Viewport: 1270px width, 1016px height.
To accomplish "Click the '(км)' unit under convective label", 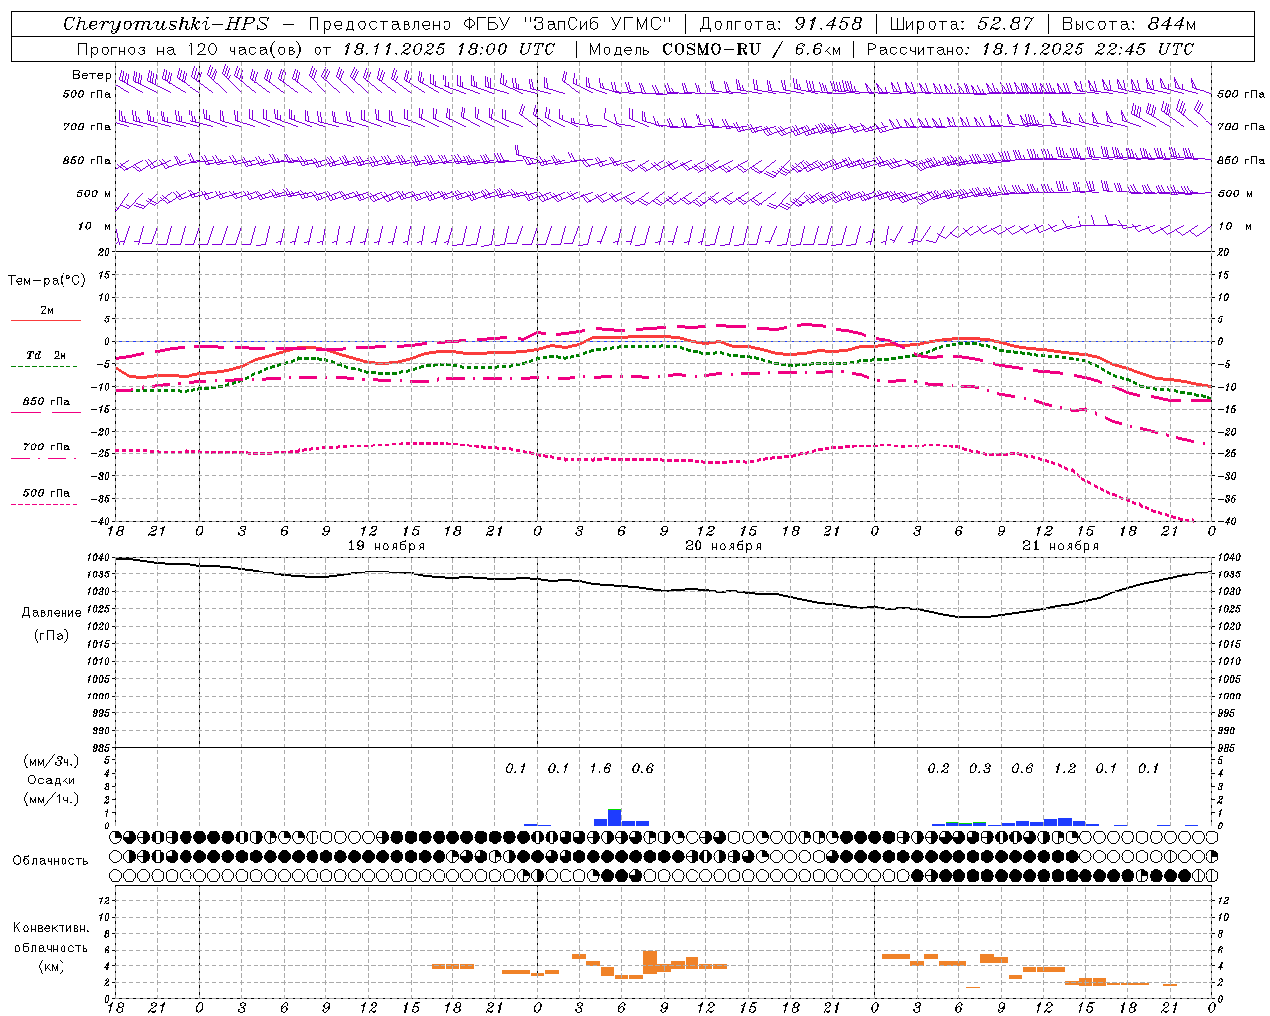I will point(51,966).
